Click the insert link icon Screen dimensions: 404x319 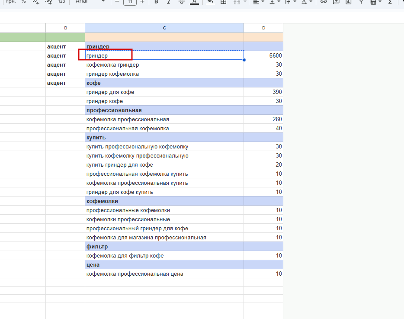(324, 2)
